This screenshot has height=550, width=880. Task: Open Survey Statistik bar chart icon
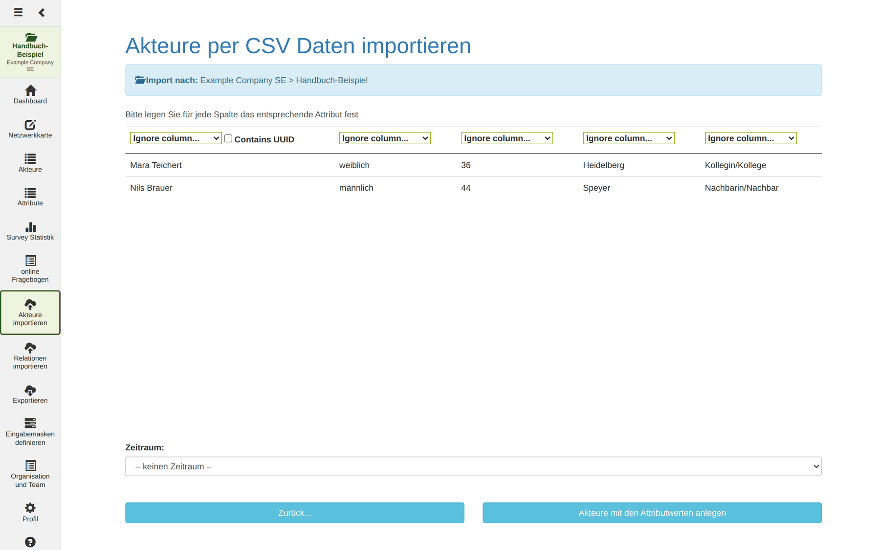[30, 227]
